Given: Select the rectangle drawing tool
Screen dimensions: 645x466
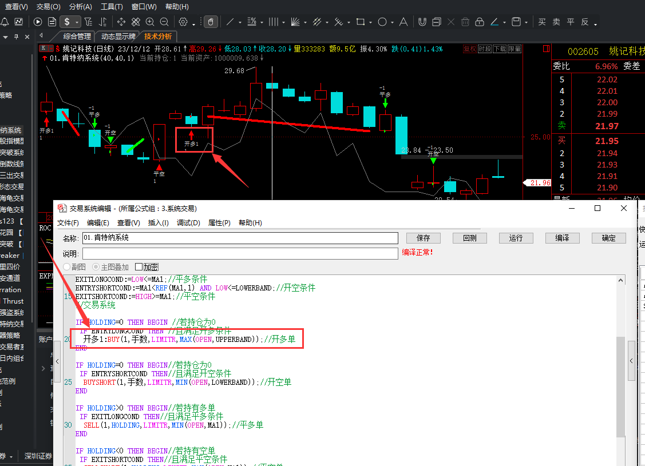Looking at the screenshot, I should [x=361, y=22].
